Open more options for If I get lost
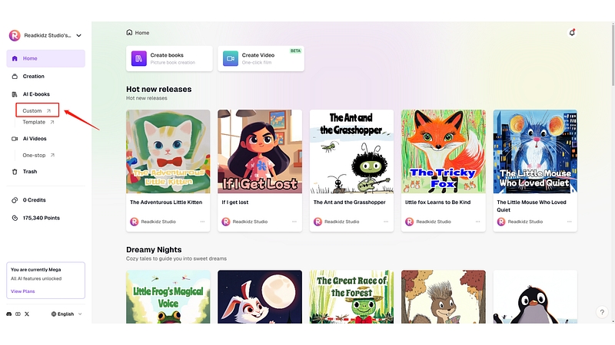 [294, 222]
